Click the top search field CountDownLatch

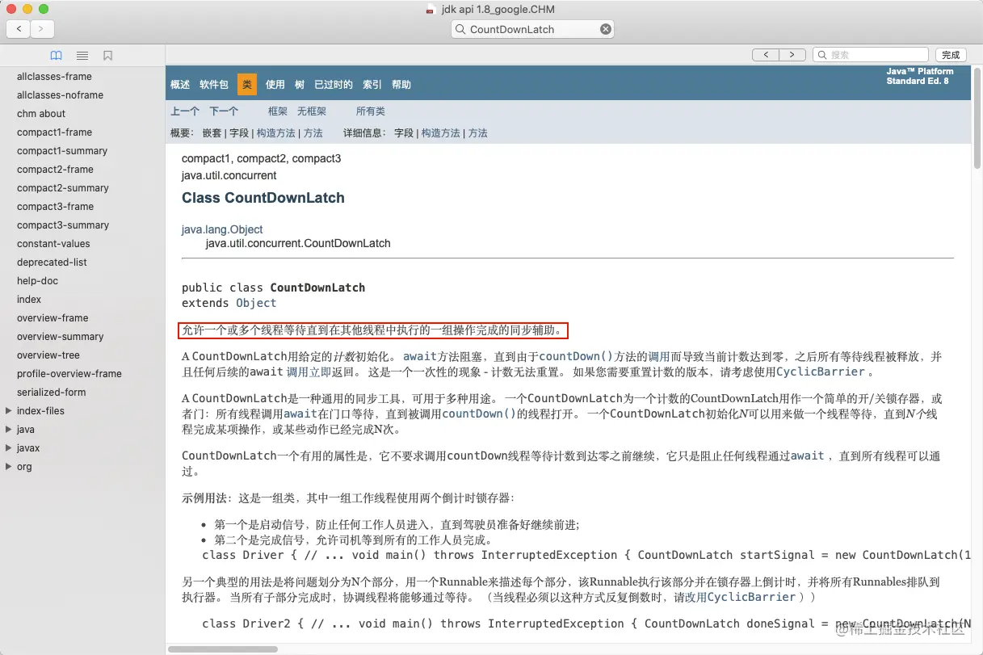[532, 29]
